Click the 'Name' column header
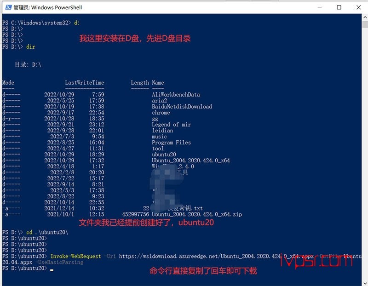The width and height of the screenshot is (368, 286). tap(158, 83)
